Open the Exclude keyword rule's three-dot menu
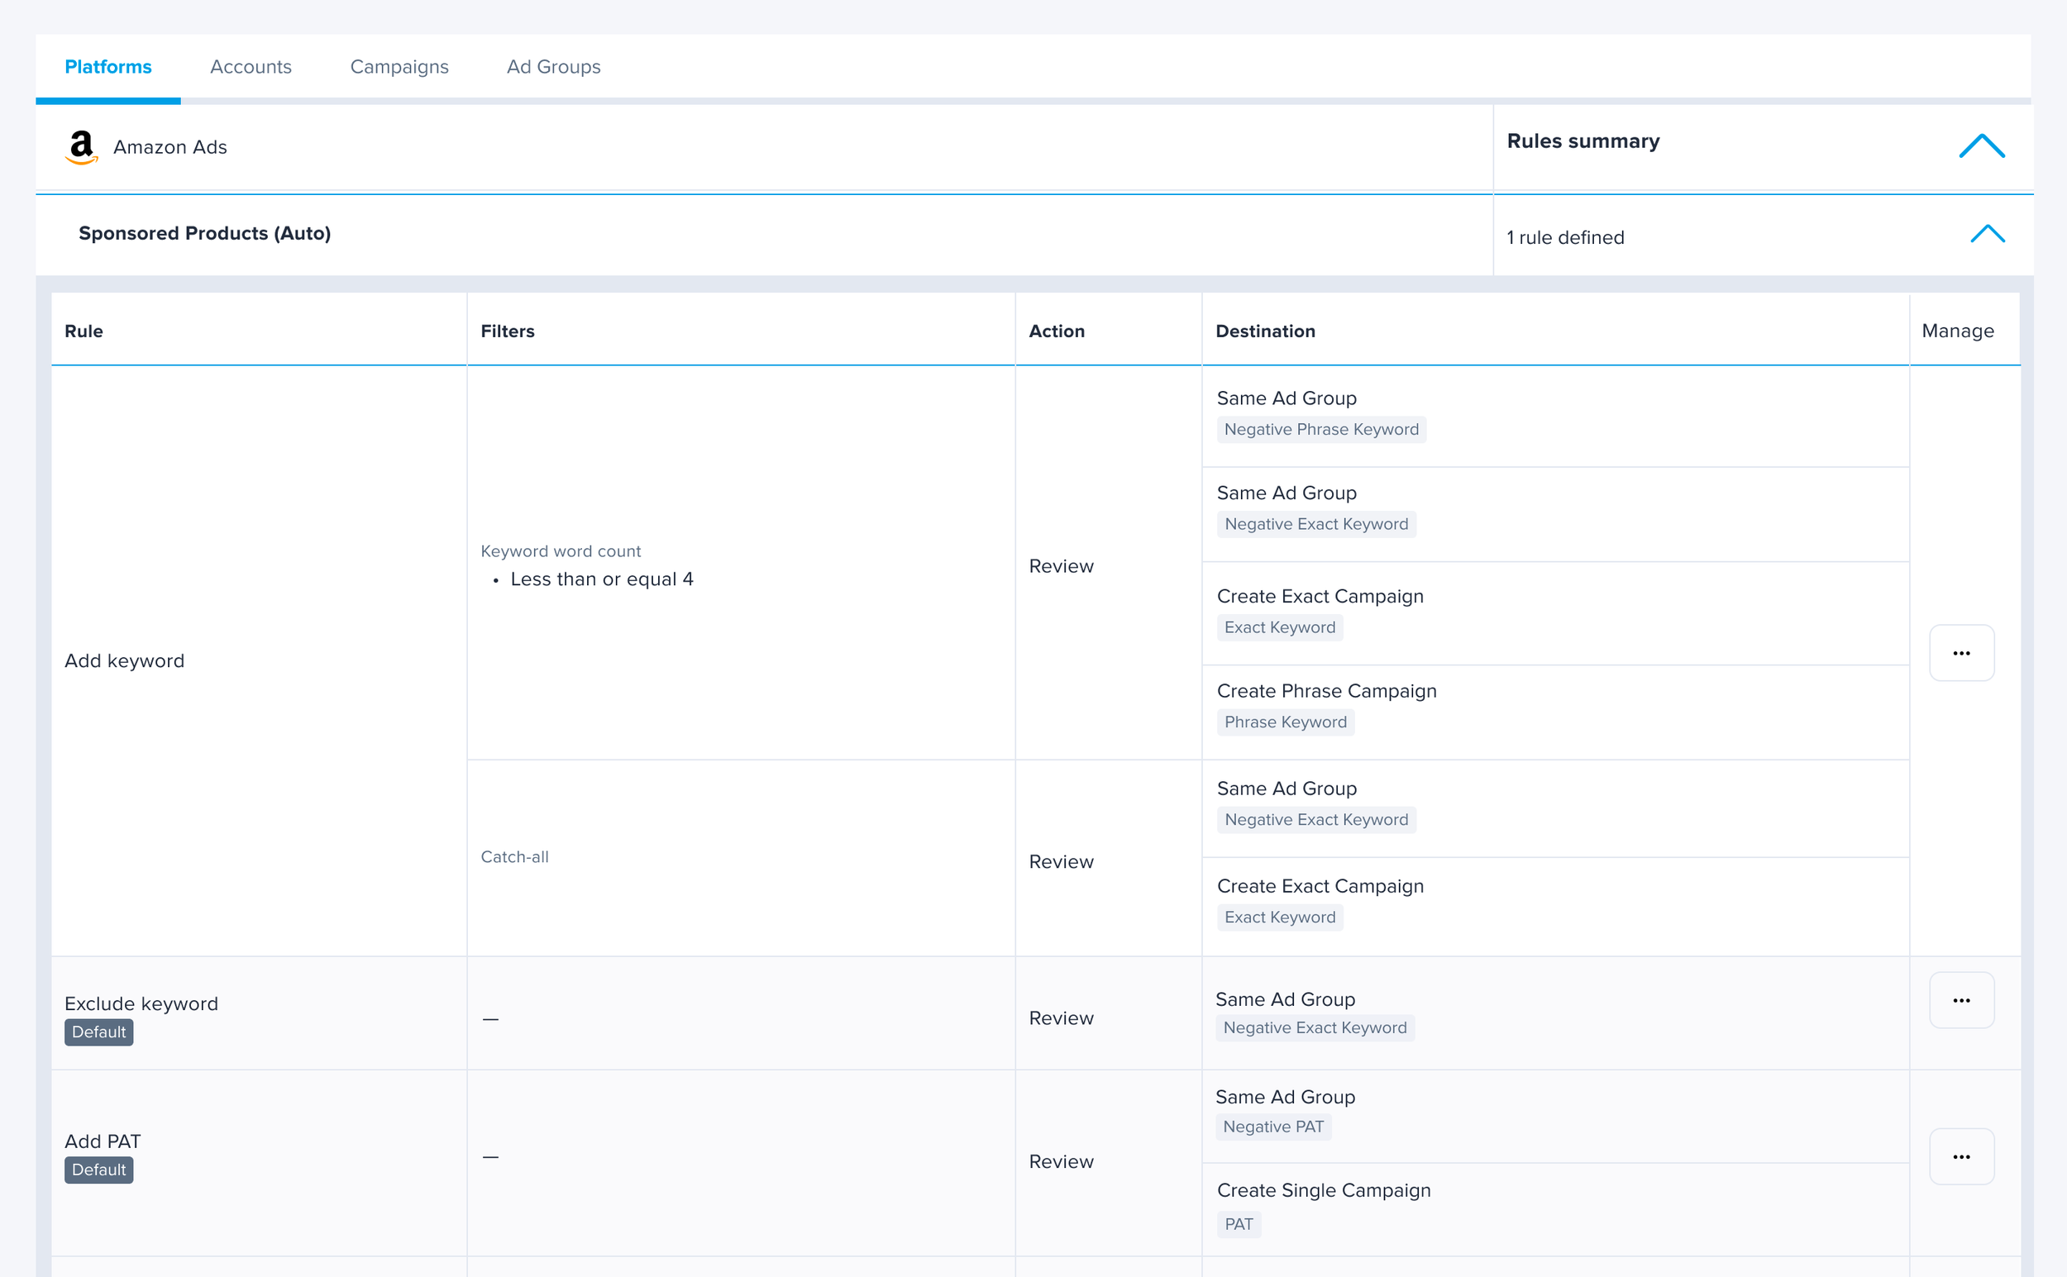This screenshot has height=1277, width=2067. 1960,1000
